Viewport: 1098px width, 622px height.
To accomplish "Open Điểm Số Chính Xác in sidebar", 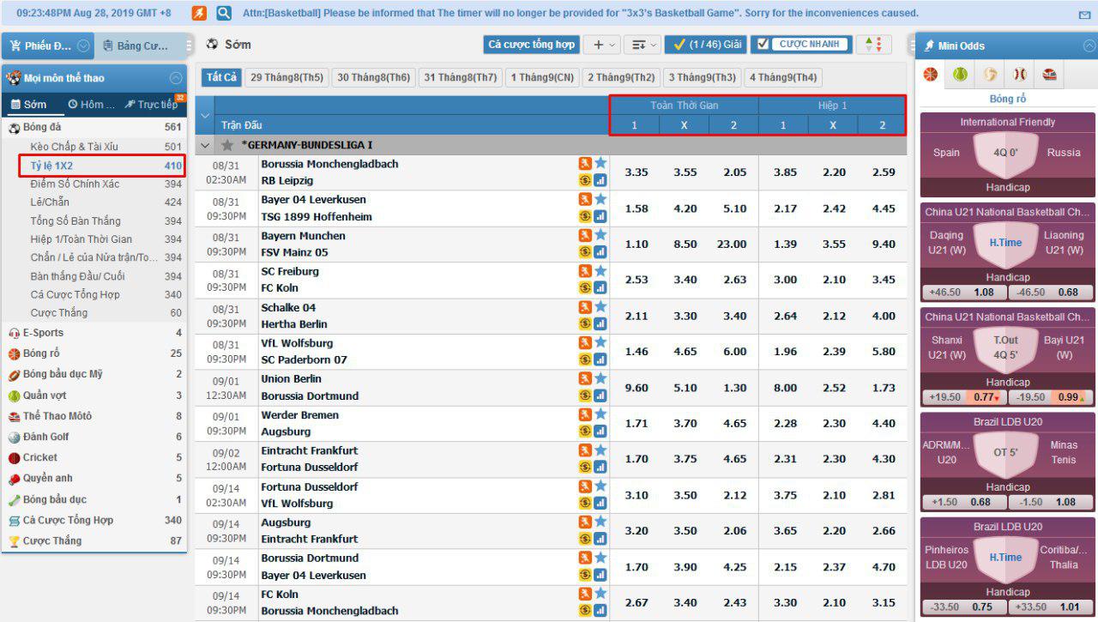I will pyautogui.click(x=75, y=184).
